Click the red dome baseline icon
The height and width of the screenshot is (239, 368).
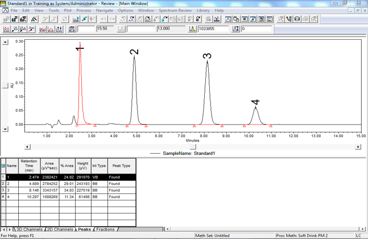tap(51, 30)
